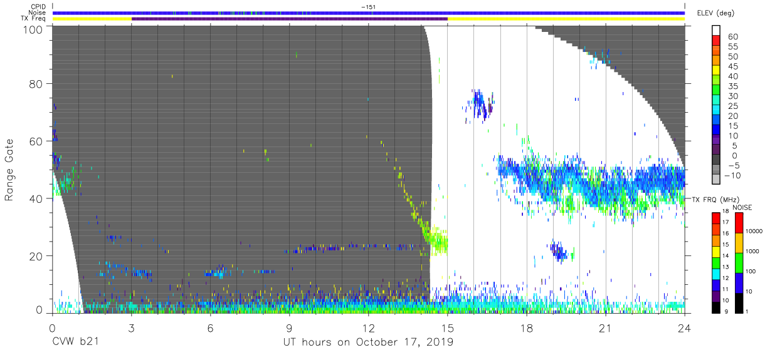Click the x-axis tick label '24'
770x355 pixels.
[x=685, y=329]
